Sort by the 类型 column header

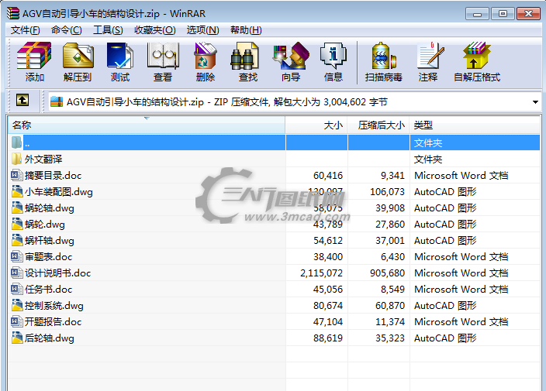[475, 125]
